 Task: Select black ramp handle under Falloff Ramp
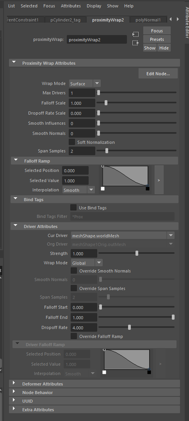pos(148,189)
